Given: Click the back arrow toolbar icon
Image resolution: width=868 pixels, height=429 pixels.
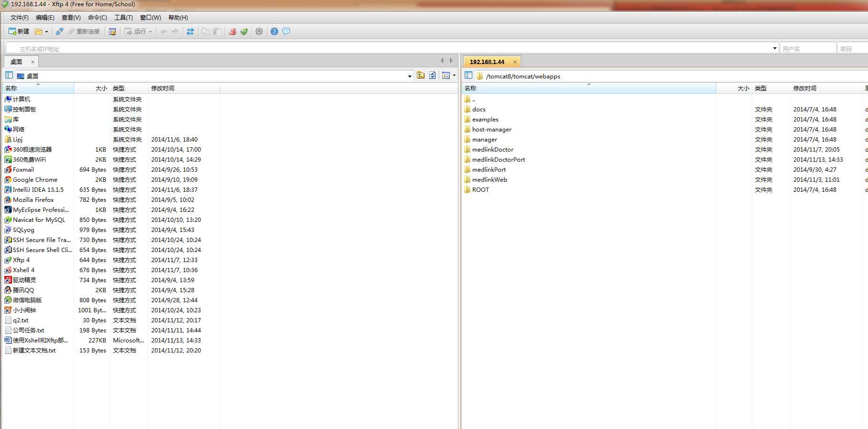Looking at the screenshot, I should click(164, 32).
